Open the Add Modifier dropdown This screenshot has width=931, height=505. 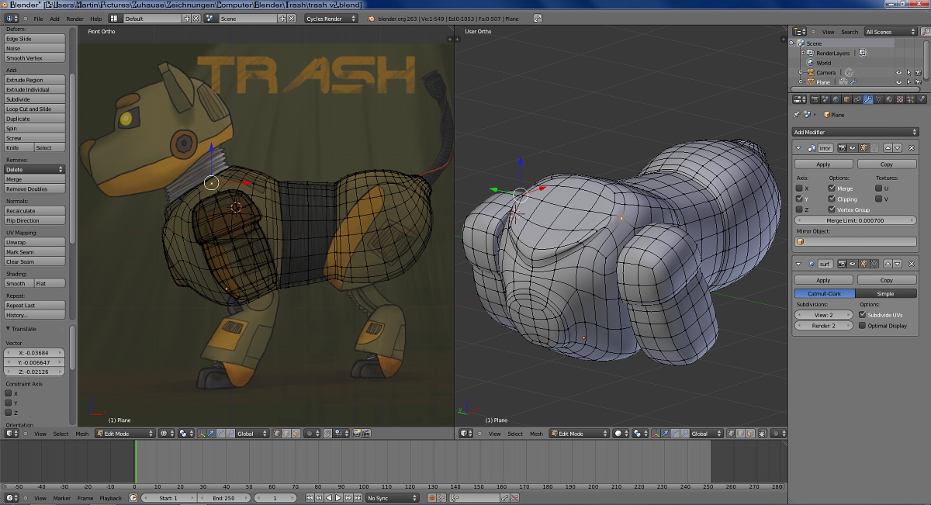(x=855, y=132)
